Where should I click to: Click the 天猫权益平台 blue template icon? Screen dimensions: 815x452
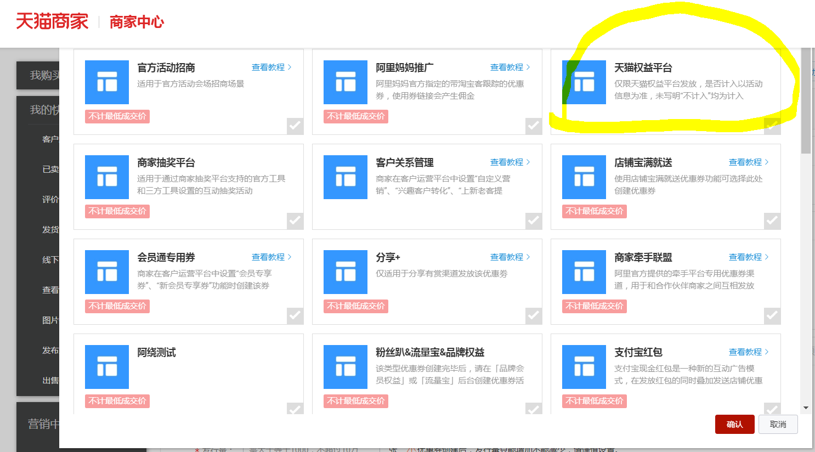pyautogui.click(x=584, y=82)
